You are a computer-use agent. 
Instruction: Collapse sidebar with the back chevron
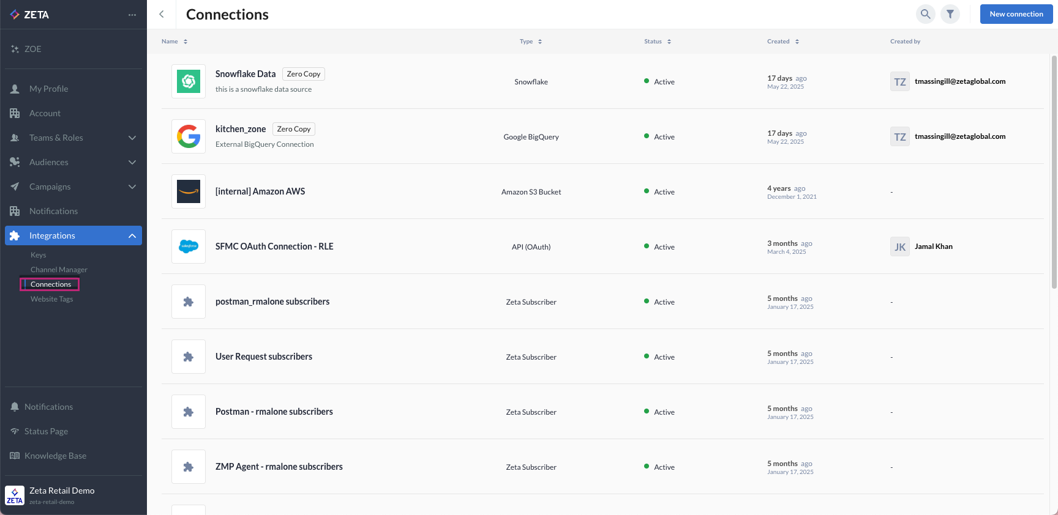point(162,14)
